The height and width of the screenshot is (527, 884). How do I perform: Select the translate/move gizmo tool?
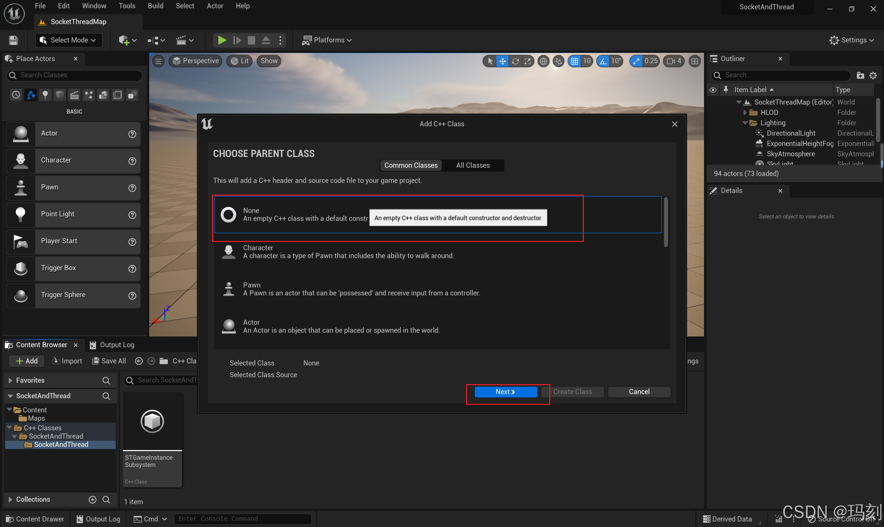pos(502,61)
